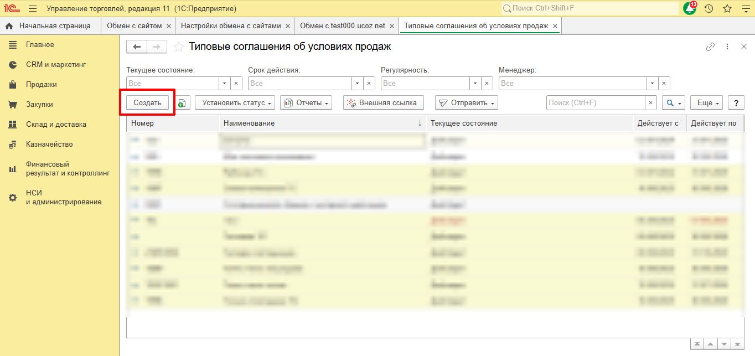Click the get link chain icon
Image resolution: width=755 pixels, height=356 pixels.
pyautogui.click(x=710, y=47)
